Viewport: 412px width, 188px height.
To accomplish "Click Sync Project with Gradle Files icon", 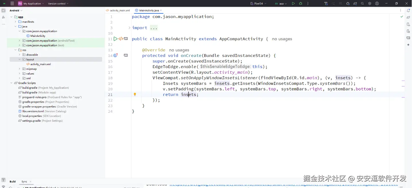I will 355,3.
